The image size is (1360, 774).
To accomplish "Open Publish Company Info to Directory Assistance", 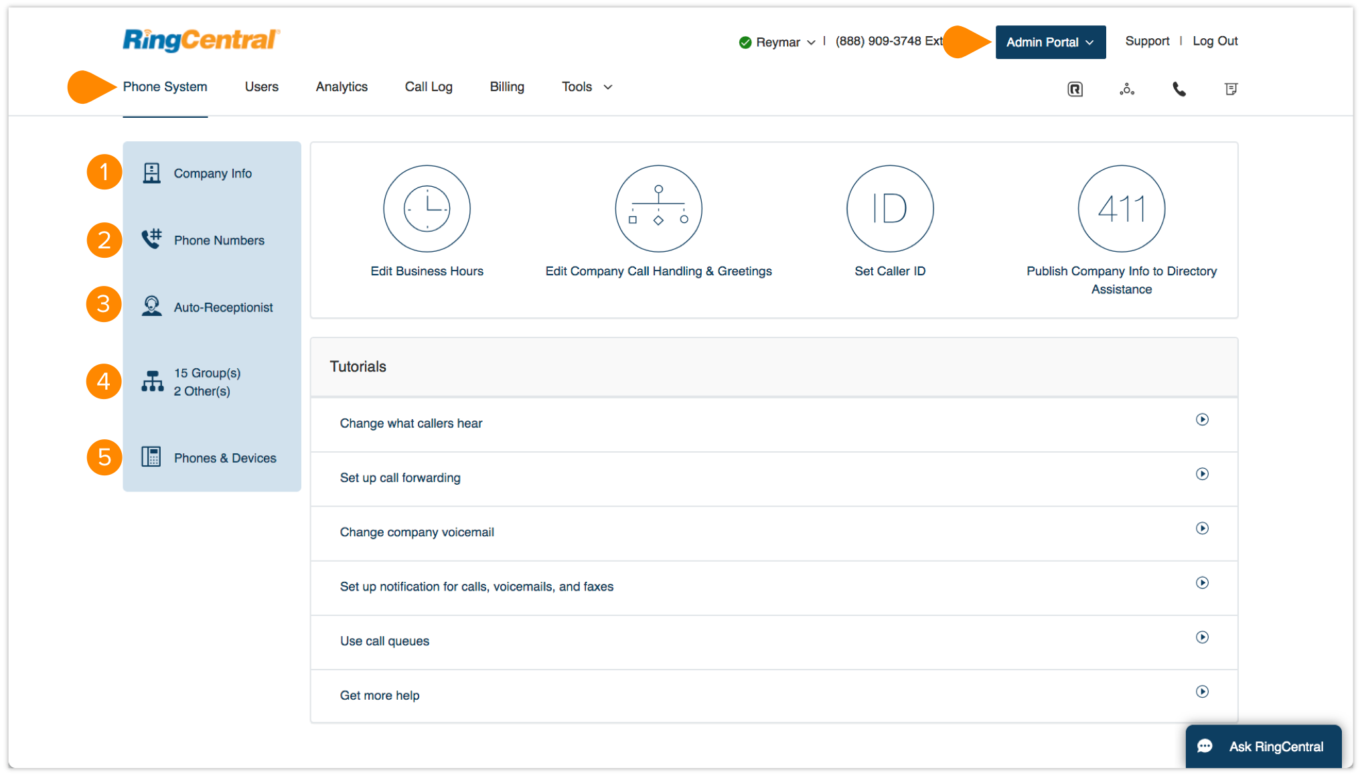I will (1121, 208).
